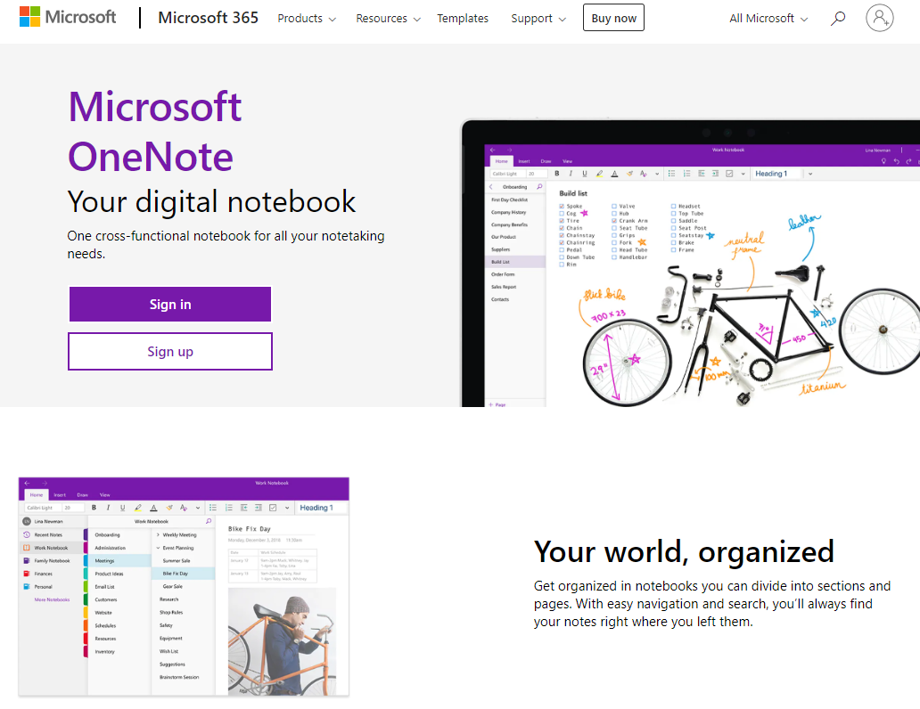Click the font color icon in the laptop screenshot
The height and width of the screenshot is (709, 920).
pos(614,174)
